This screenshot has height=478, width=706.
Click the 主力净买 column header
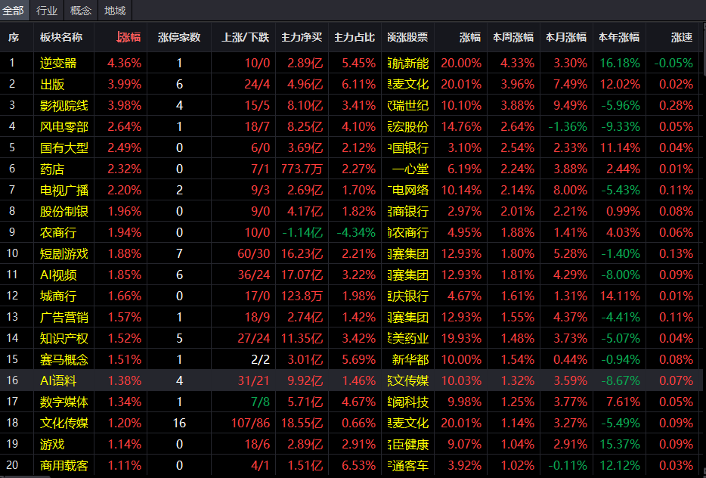302,37
